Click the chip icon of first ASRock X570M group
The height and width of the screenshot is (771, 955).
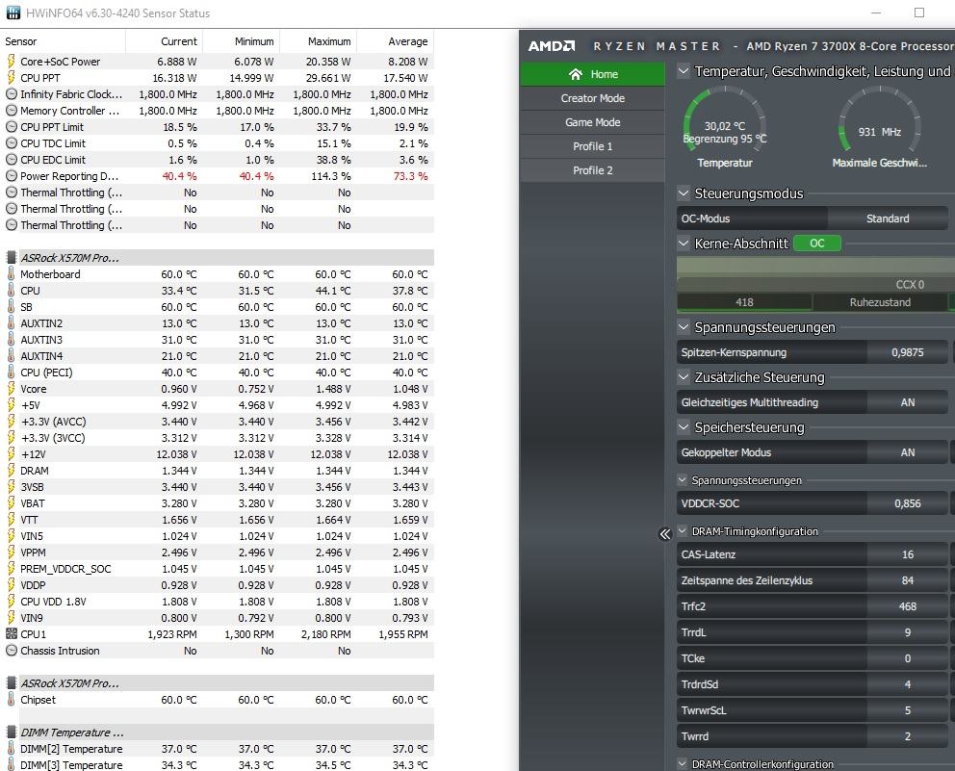click(11, 258)
